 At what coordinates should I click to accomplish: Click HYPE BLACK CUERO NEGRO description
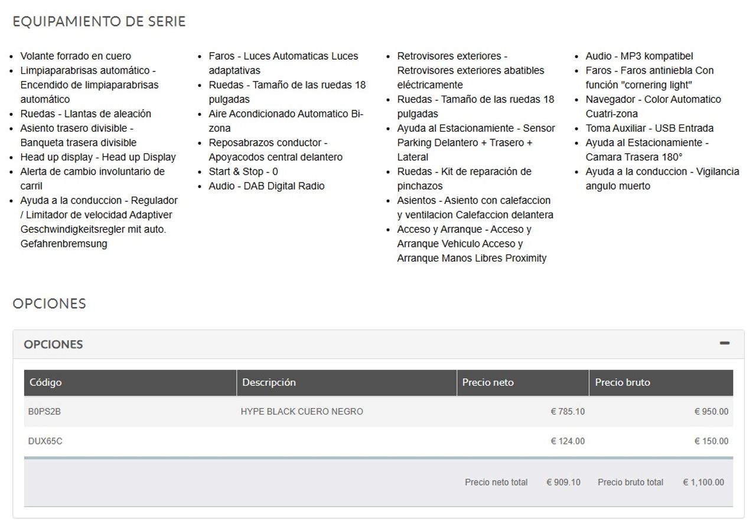click(x=302, y=412)
